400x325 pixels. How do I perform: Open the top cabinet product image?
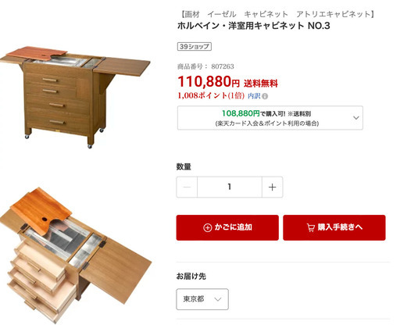pyautogui.click(x=75, y=97)
